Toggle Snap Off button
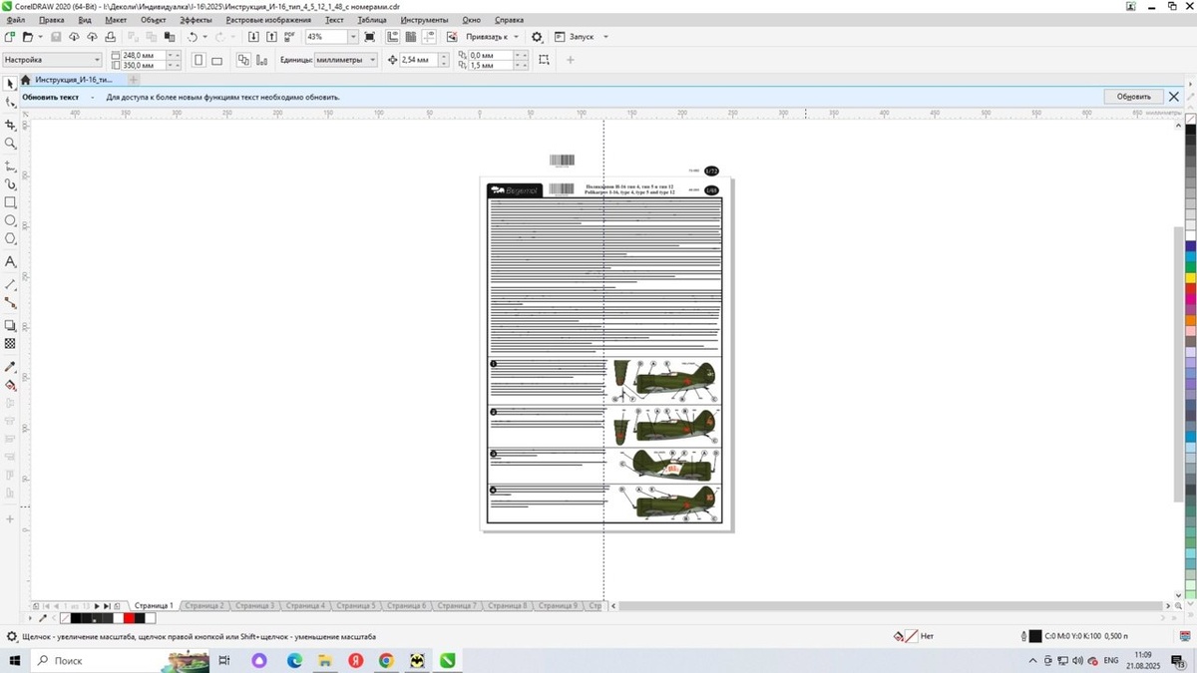The image size is (1197, 673). tap(452, 37)
